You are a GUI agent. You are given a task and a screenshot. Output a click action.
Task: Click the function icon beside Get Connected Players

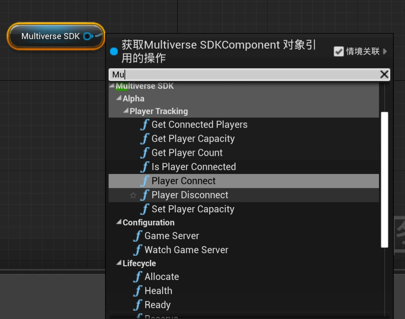pyautogui.click(x=145, y=125)
